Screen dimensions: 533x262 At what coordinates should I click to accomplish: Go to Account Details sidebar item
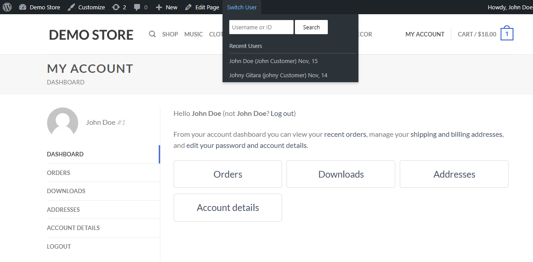pos(73,228)
